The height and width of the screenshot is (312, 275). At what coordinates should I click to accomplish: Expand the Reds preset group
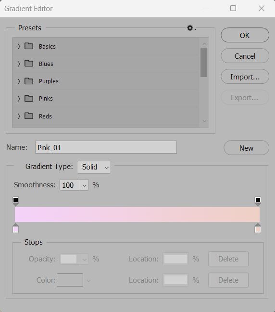pyautogui.click(x=19, y=116)
